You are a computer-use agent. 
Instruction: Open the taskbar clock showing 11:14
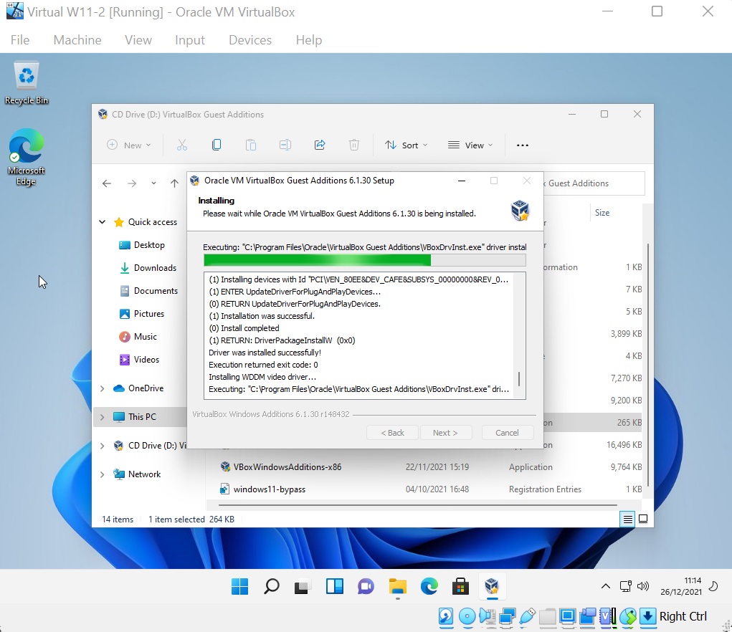pyautogui.click(x=681, y=586)
